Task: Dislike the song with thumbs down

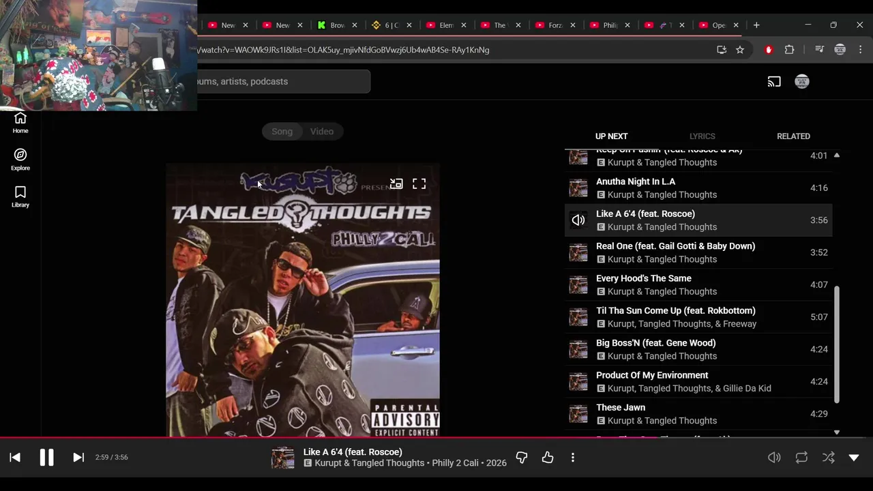Action: pos(522,458)
